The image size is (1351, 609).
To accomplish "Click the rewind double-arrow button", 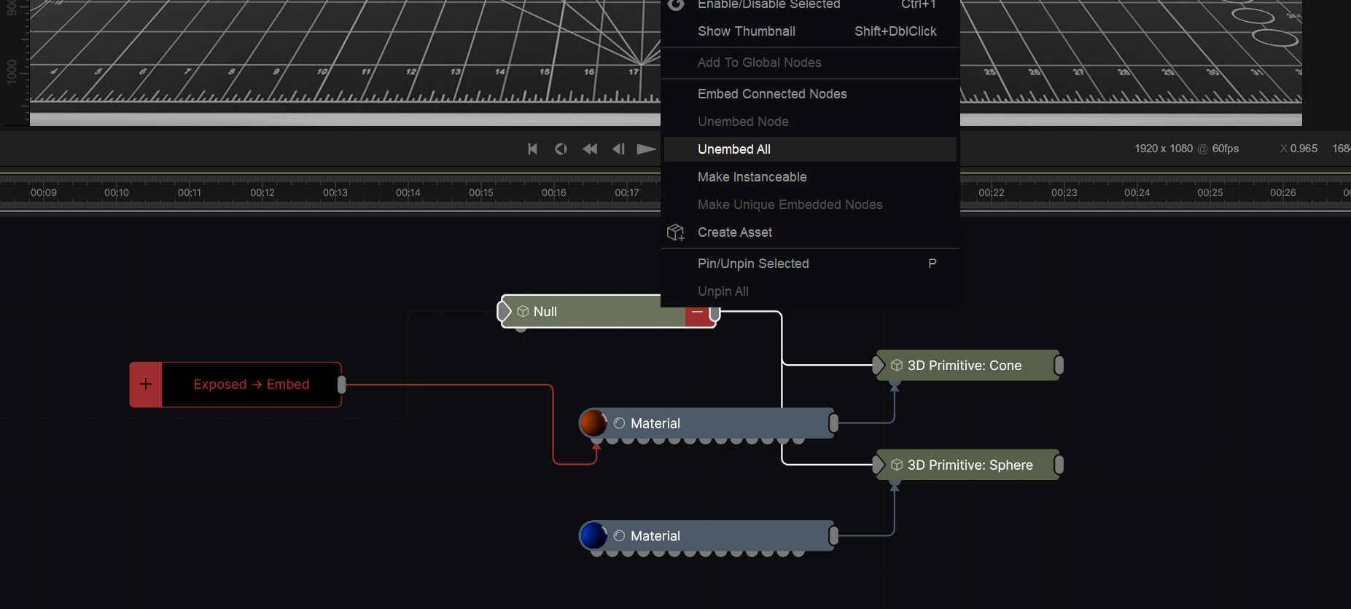I will tap(590, 149).
